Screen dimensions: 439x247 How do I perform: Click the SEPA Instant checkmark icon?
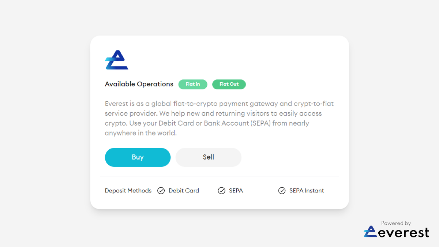[282, 191]
